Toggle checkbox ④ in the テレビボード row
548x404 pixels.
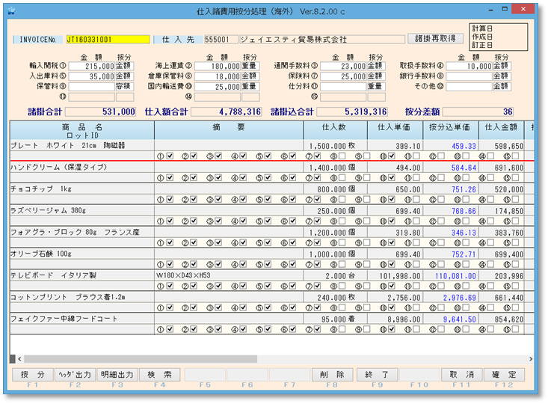tap(243, 286)
